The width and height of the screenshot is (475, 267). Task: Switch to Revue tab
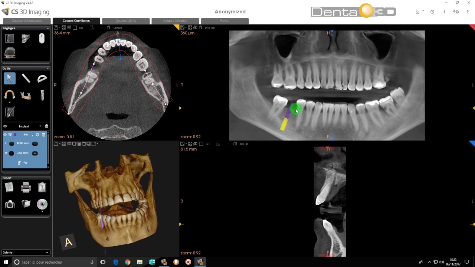click(x=225, y=21)
